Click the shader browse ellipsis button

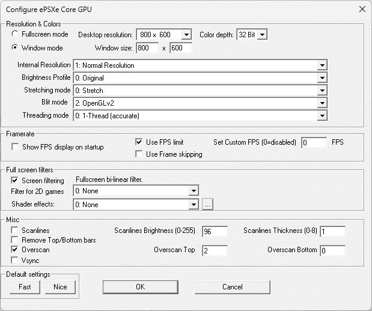tap(207, 204)
